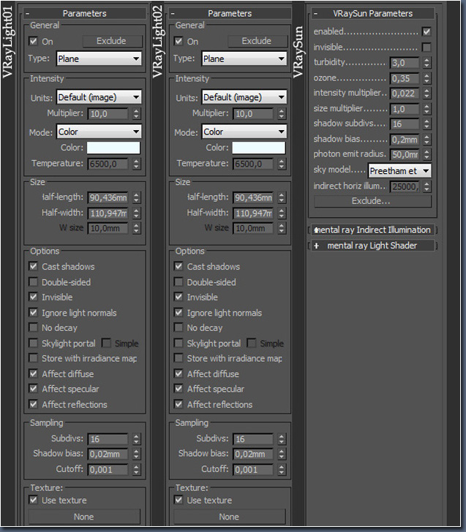Open the Color swatch in VRayLight01
This screenshot has width=466, height=532.
pyautogui.click(x=113, y=148)
